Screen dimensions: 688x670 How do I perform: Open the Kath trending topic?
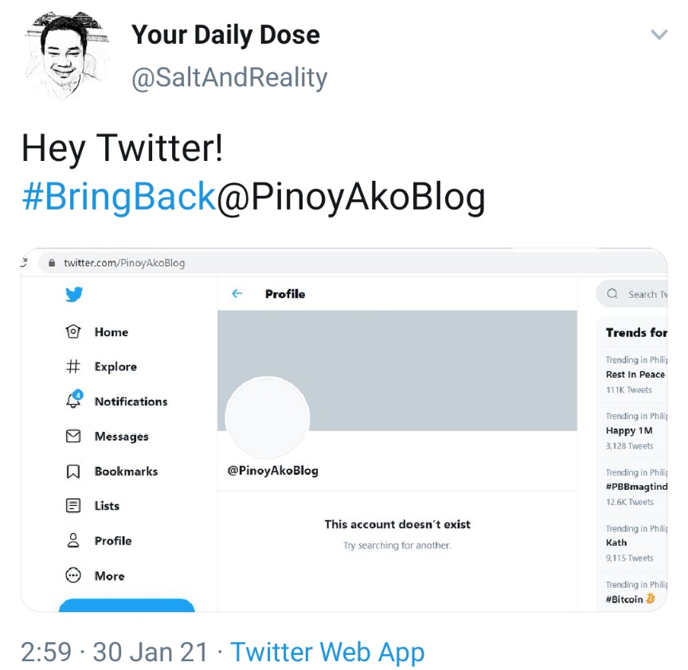coord(616,543)
